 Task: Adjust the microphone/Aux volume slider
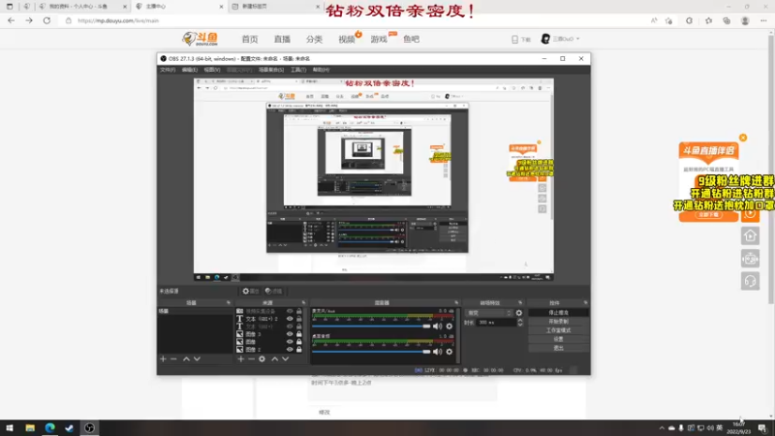[x=371, y=327]
